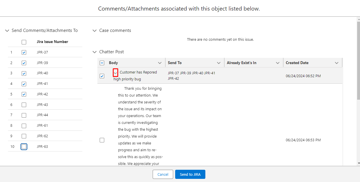Uncheck the JPR-39 checkbox

(x=24, y=63)
